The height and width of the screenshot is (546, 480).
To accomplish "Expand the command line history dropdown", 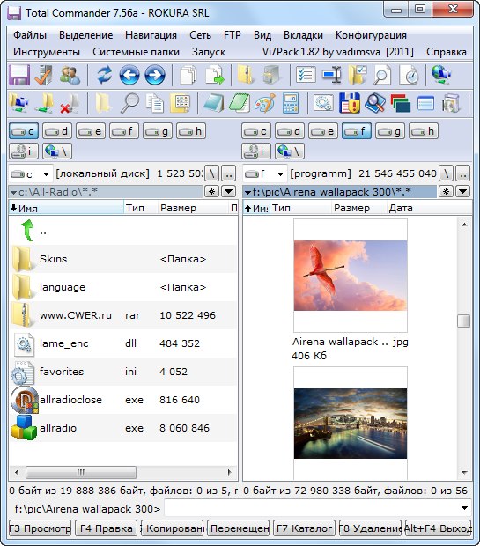I will click(464, 508).
